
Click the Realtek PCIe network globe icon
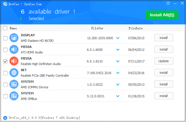14,73
